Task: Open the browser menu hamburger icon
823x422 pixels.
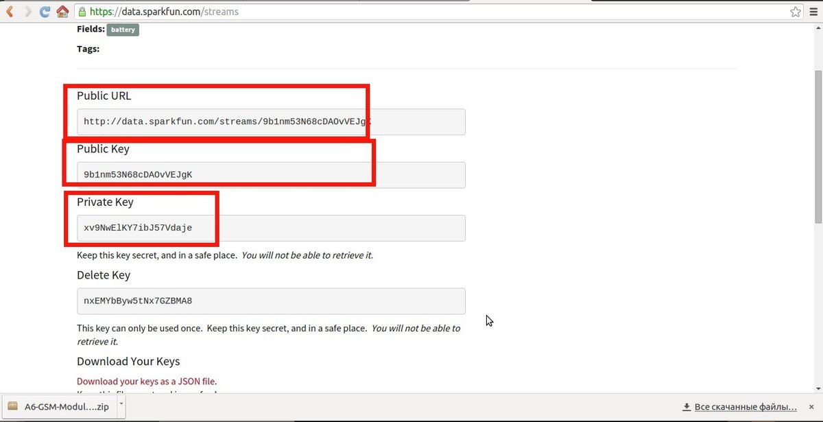Action: tap(813, 12)
